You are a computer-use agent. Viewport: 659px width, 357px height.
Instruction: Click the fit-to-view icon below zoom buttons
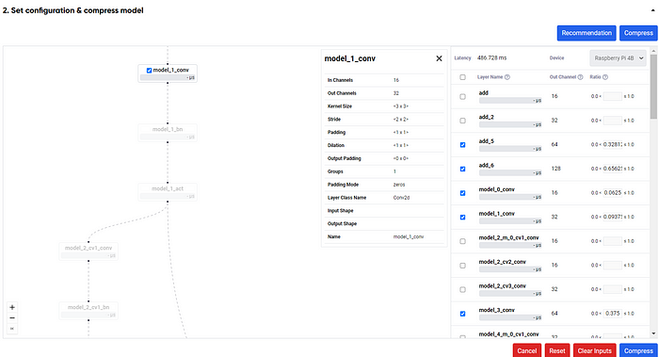click(12, 329)
